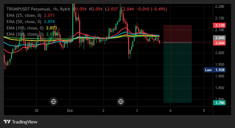Select the red stop zone of short position
This screenshot has width=235, height=128.
click(178, 34)
